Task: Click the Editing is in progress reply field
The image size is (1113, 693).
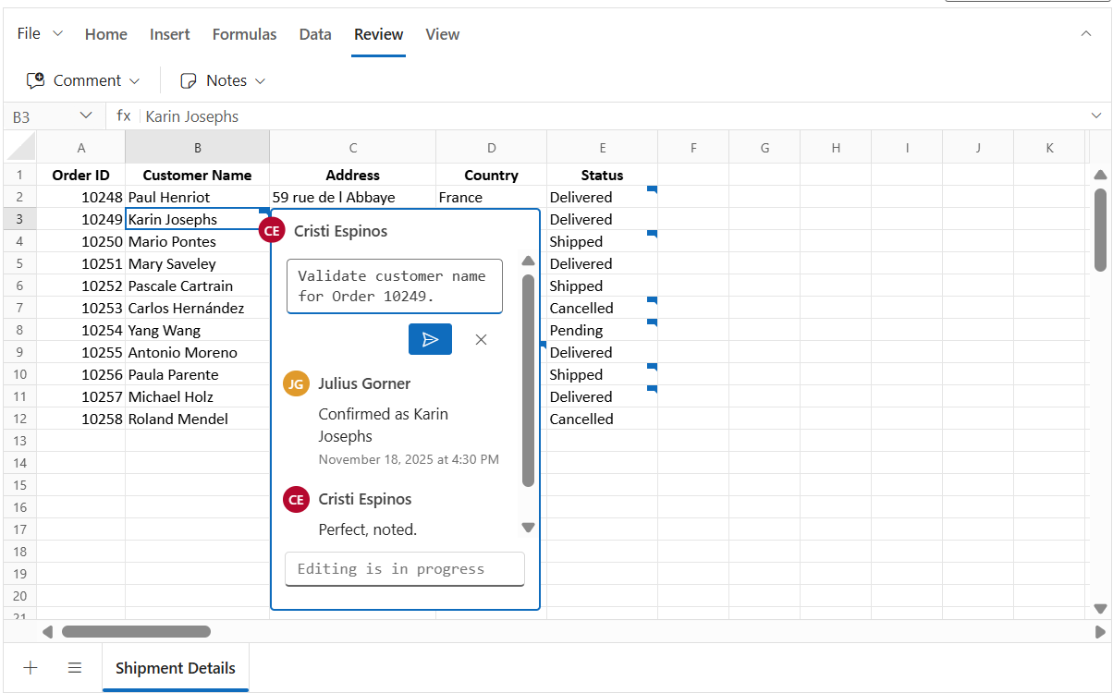Action: pyautogui.click(x=404, y=569)
